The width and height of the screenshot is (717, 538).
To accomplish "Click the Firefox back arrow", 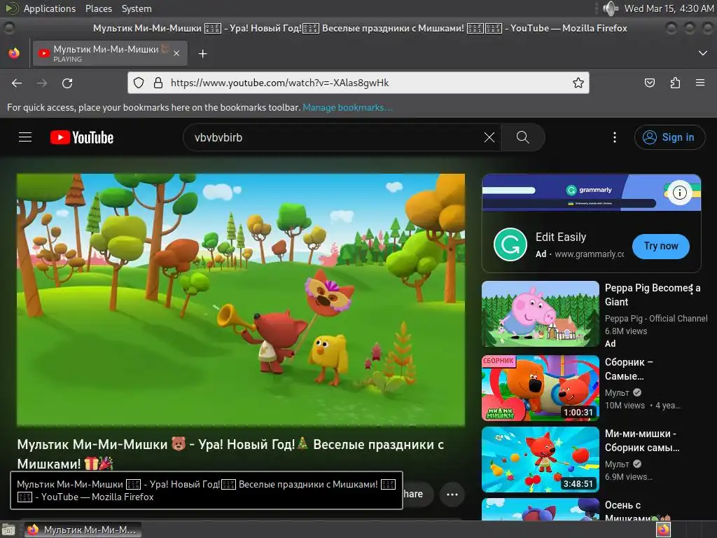I will (x=17, y=83).
